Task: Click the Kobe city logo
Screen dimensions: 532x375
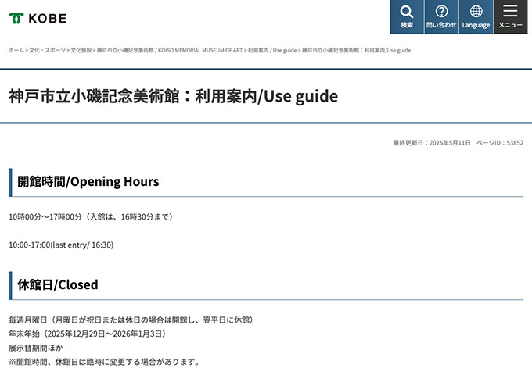Action: coord(38,18)
